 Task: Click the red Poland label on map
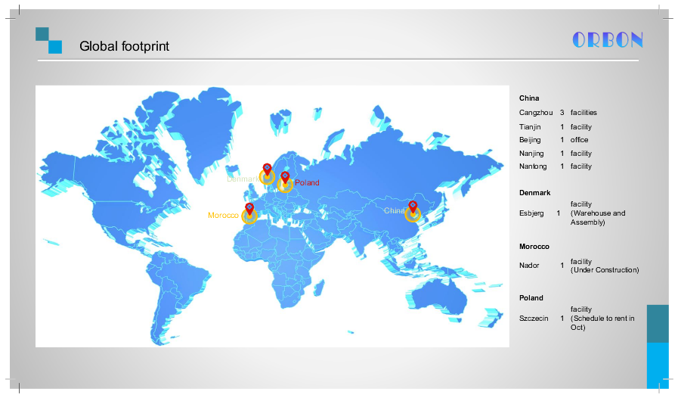pos(307,183)
